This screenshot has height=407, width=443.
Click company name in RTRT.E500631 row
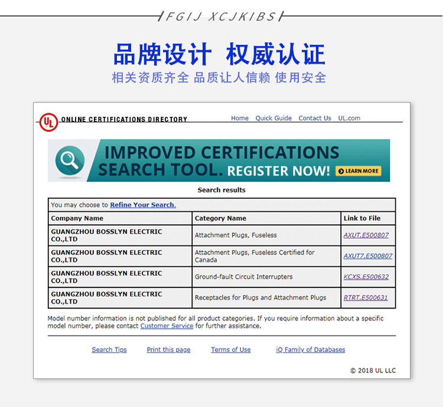coord(106,298)
